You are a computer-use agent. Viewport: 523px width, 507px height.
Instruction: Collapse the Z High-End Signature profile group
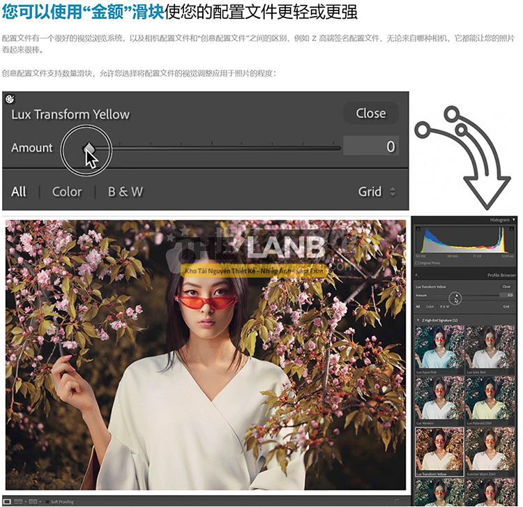click(417, 319)
